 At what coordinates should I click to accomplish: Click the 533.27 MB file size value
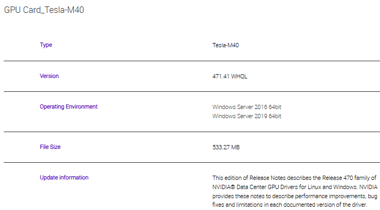click(x=226, y=147)
